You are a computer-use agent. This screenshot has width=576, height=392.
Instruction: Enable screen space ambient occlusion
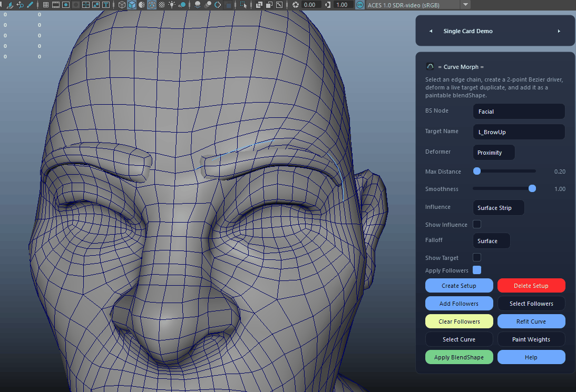[x=198, y=5]
